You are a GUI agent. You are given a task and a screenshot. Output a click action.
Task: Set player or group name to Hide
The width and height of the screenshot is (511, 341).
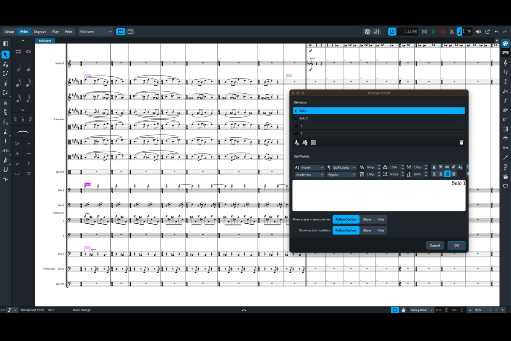tap(380, 220)
